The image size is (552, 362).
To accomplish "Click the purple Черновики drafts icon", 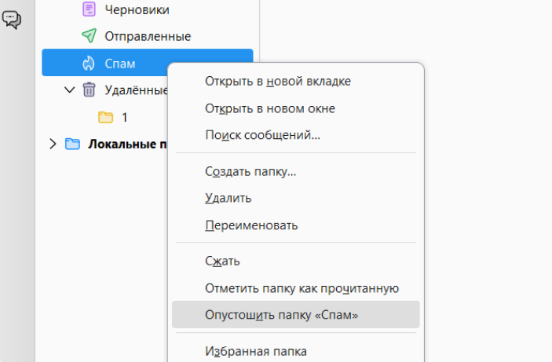I will pyautogui.click(x=88, y=9).
